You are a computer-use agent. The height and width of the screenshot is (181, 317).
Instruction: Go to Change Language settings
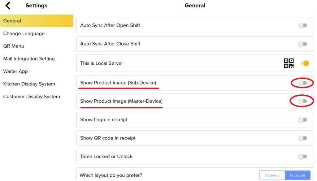click(x=24, y=33)
